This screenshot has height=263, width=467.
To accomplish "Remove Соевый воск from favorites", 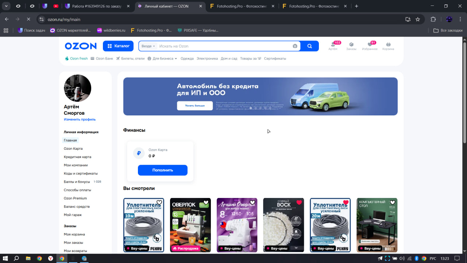I will pos(299,202).
